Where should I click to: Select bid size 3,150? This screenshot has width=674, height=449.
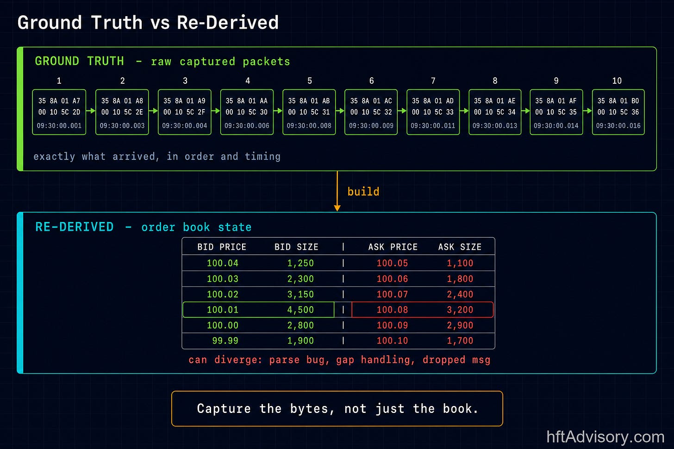[x=300, y=294]
